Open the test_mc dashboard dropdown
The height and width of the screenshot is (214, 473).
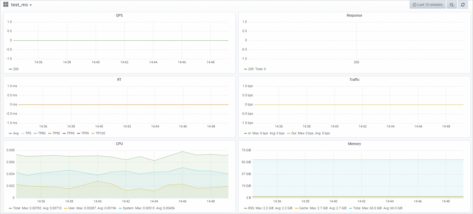click(x=21, y=5)
